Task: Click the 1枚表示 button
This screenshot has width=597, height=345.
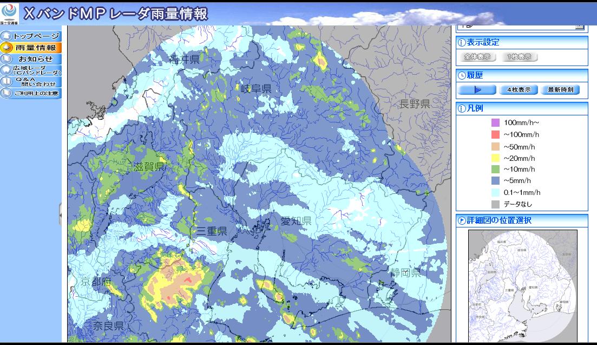Action: click(x=519, y=57)
